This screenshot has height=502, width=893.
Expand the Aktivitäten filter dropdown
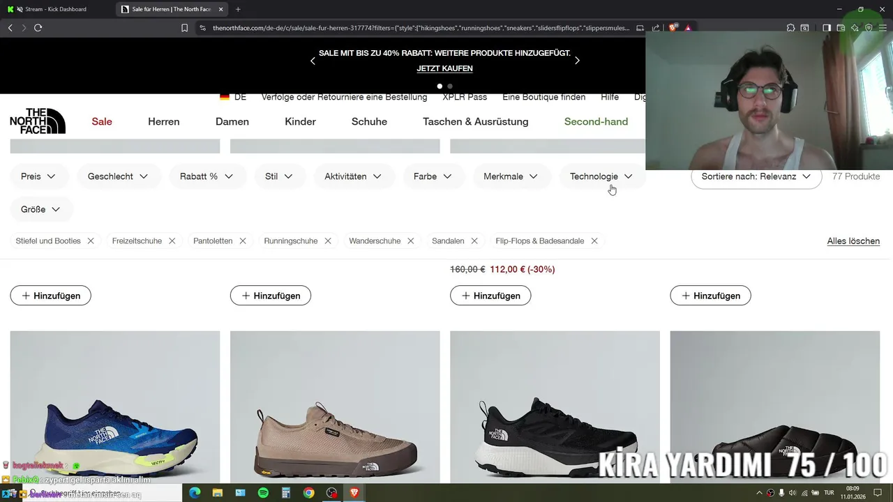coord(353,176)
